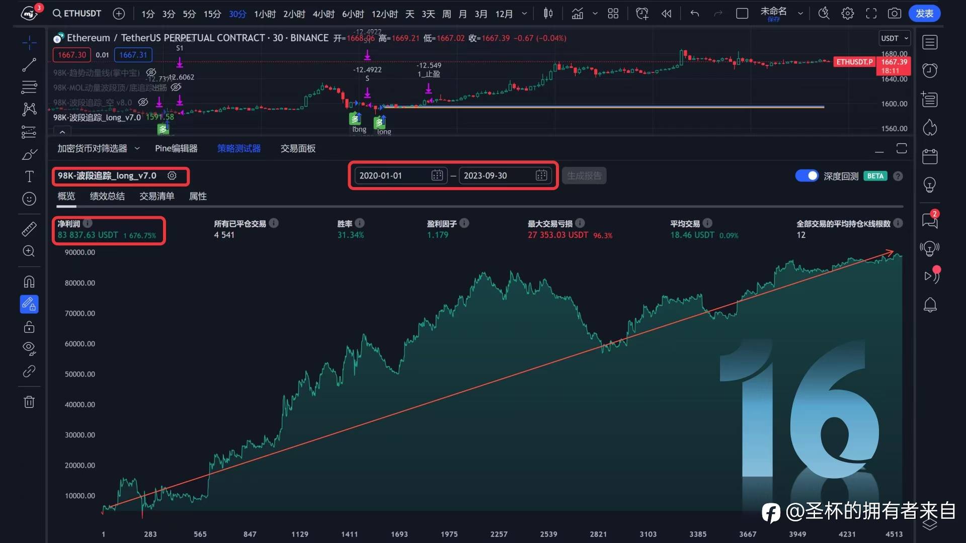
Task: Take a chart snapshot with camera icon
Action: pyautogui.click(x=894, y=14)
